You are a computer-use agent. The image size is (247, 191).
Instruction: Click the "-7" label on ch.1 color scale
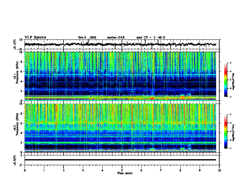(230, 97)
